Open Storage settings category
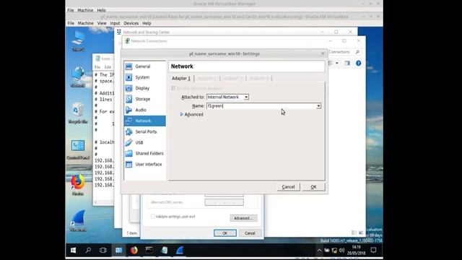The height and width of the screenshot is (260, 462). (144, 99)
